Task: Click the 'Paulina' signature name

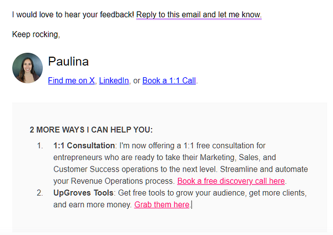Action: point(68,62)
